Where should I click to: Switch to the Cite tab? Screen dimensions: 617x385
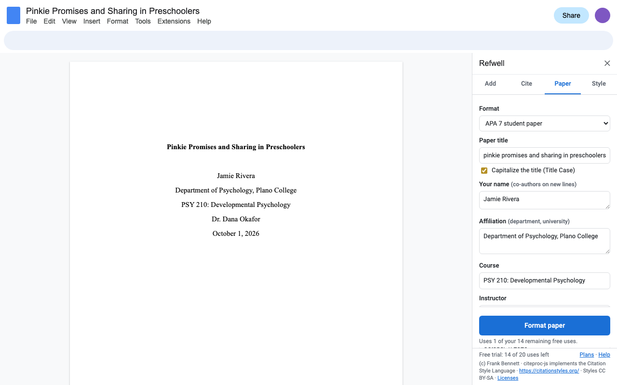point(526,84)
